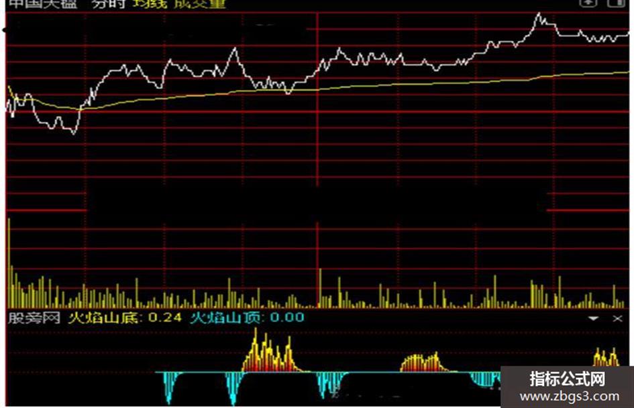
Task: Click the 股旁网 indicator name
Action: click(x=34, y=318)
